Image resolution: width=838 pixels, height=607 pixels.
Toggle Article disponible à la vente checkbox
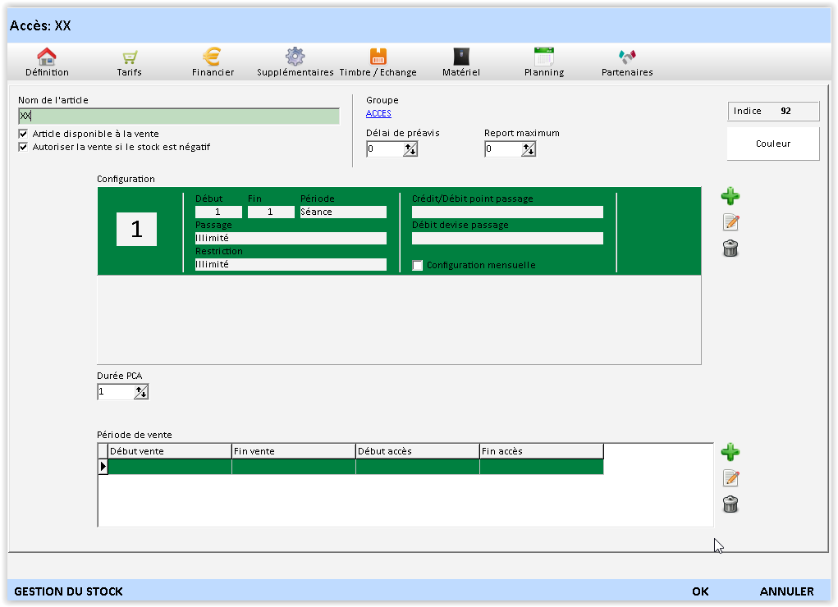pyautogui.click(x=23, y=134)
